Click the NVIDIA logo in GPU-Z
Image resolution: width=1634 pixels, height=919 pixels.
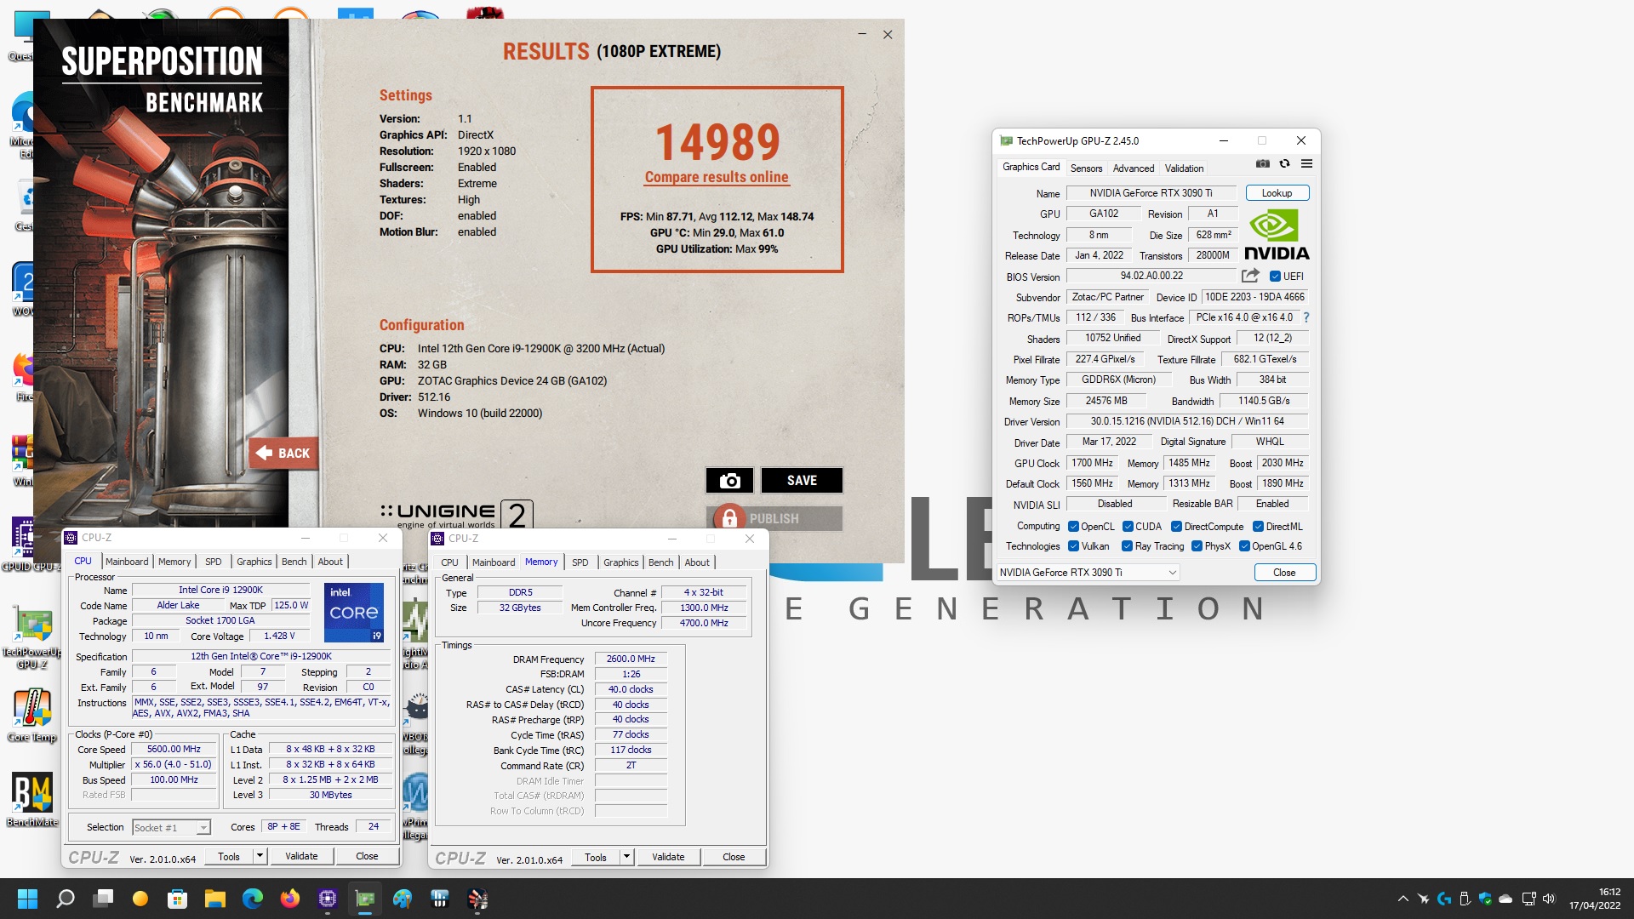(1277, 236)
